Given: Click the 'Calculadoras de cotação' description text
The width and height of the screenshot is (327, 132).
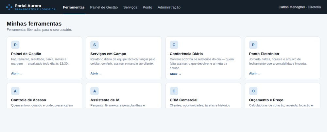Looking at the screenshot, I should (x=281, y=105).
